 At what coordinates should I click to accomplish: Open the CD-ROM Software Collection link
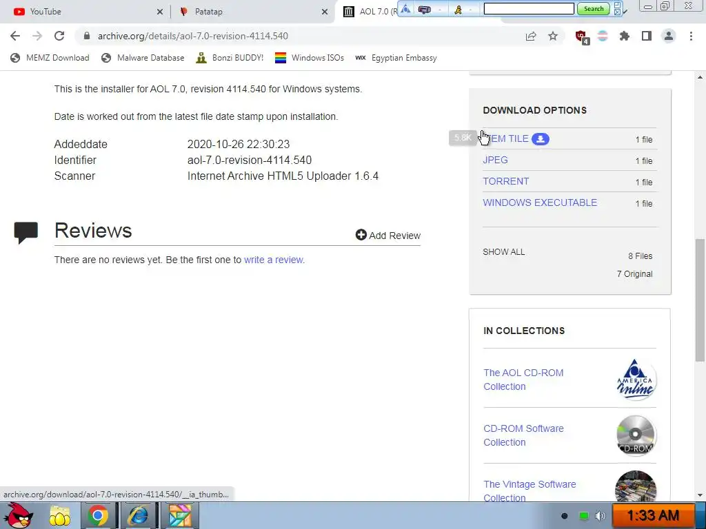pos(523,435)
